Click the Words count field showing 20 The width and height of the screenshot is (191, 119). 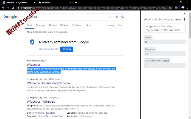coord(164,42)
